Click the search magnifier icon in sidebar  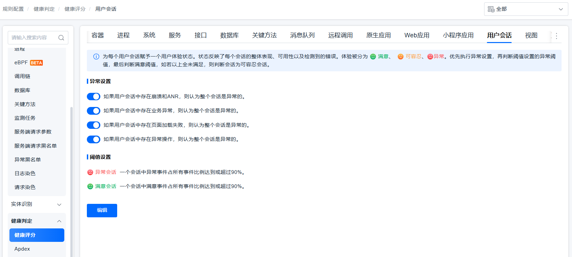coord(61,38)
